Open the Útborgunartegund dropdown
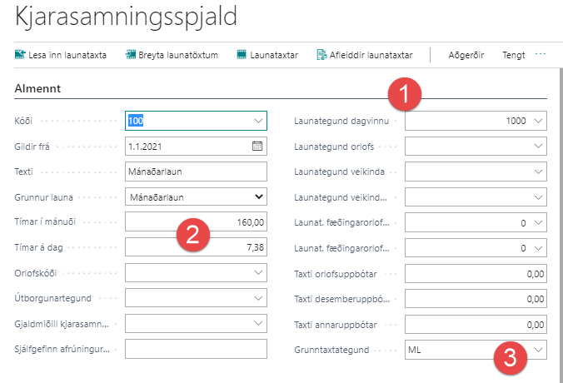 click(x=257, y=297)
